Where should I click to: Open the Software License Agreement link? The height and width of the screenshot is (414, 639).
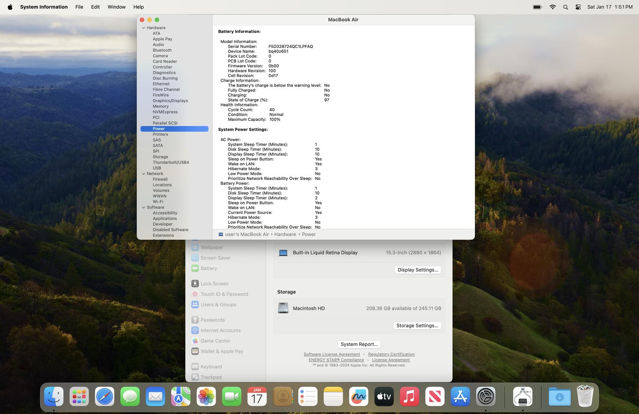pos(332,354)
